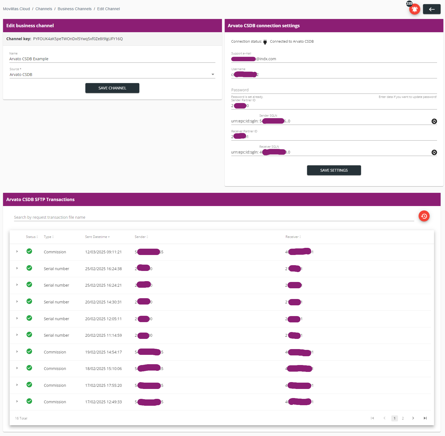Screen dimensions: 445x436
Task: Click success status icon for 20/02/2025 11:14:59 row
Action: click(x=29, y=334)
